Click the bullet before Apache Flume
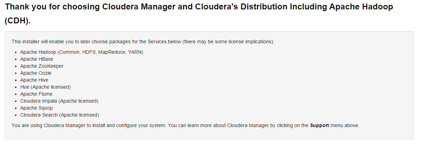Image resolution: width=426 pixels, height=148 pixels. 16,94
